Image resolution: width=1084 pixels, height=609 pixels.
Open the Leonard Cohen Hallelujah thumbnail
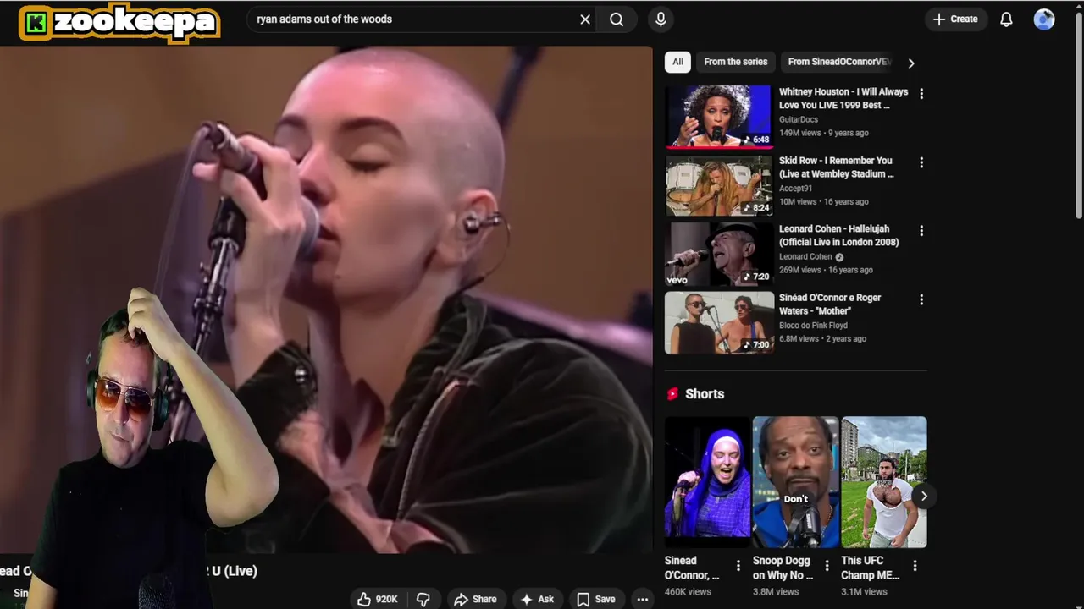(x=719, y=254)
